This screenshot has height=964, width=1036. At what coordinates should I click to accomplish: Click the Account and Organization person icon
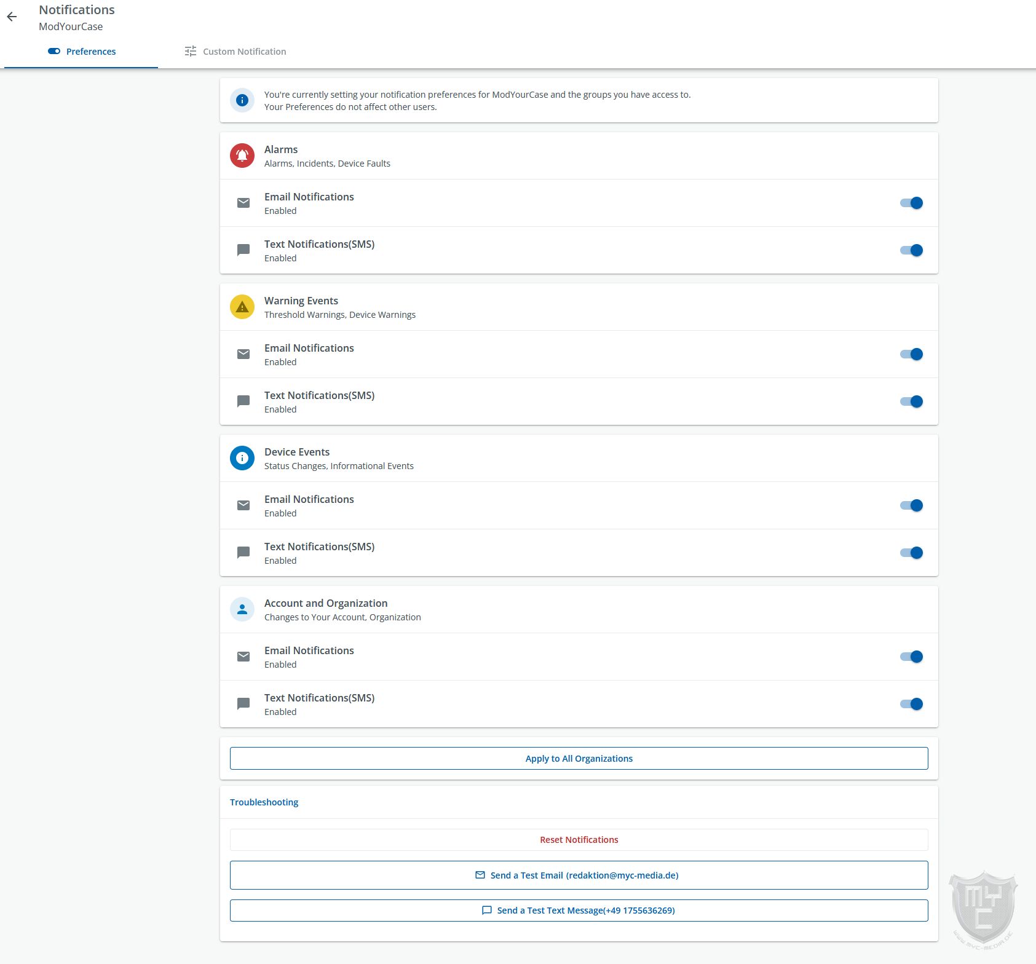click(242, 609)
